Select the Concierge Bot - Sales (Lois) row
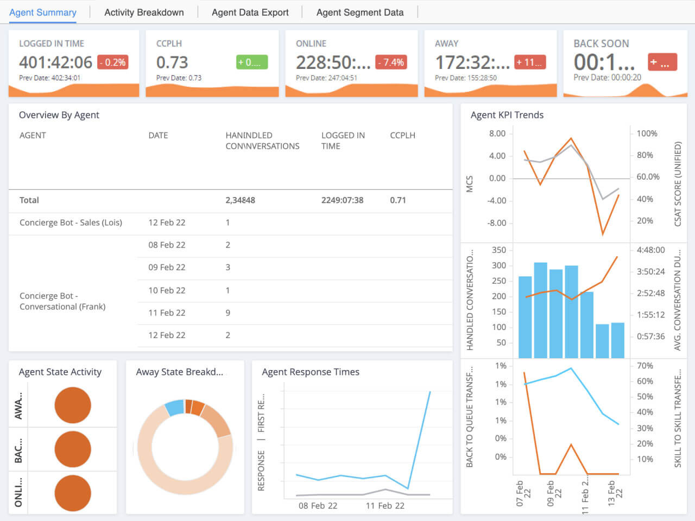The image size is (695, 521). [x=71, y=223]
